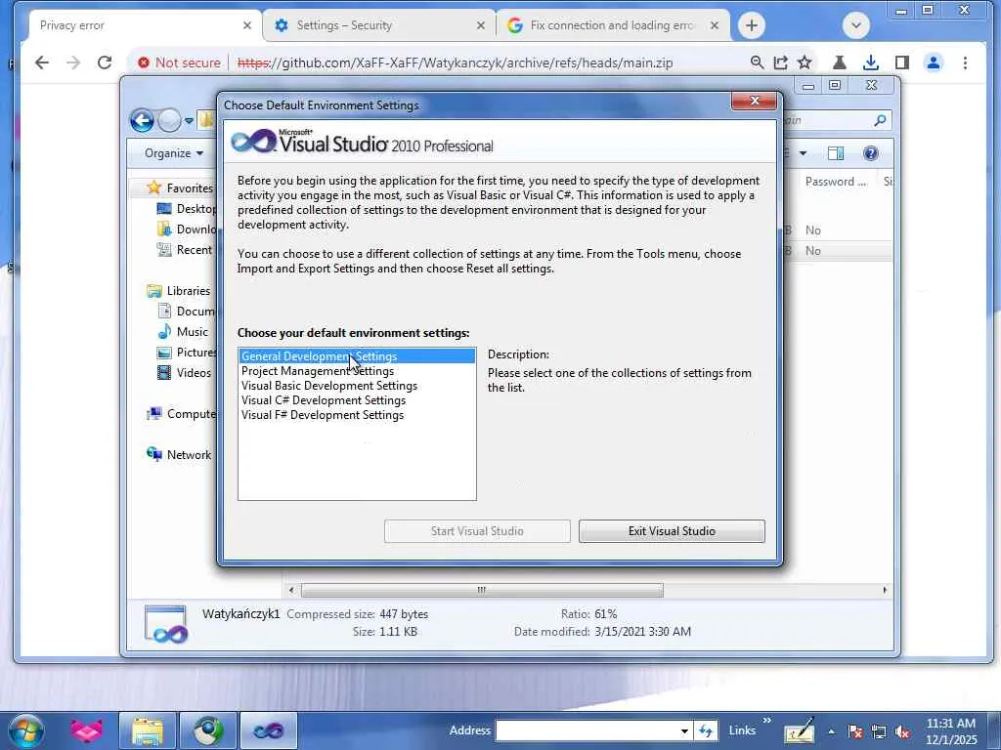This screenshot has height=750, width=1001.
Task: Click the taskbar Address input field
Action: click(588, 730)
